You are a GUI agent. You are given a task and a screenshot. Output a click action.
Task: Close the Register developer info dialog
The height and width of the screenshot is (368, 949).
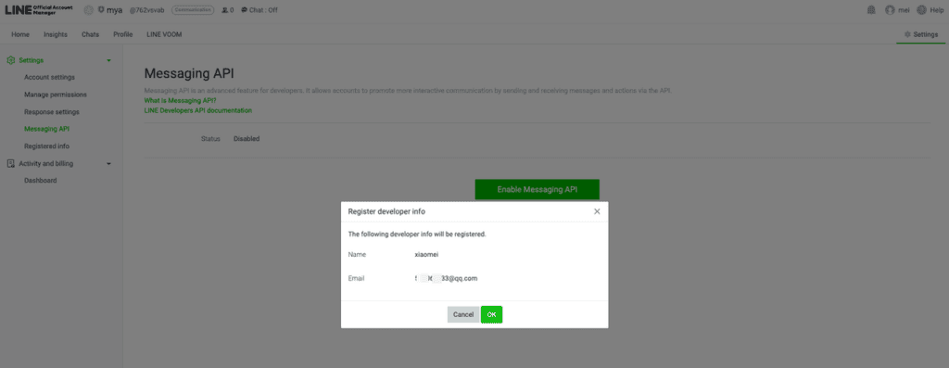point(597,211)
